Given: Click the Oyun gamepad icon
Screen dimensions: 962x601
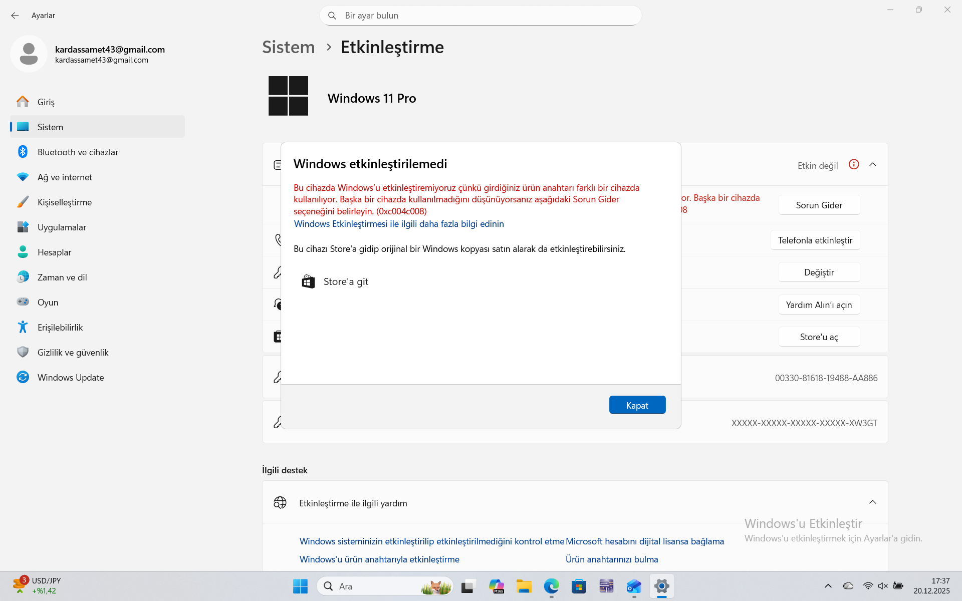Looking at the screenshot, I should coord(23,302).
